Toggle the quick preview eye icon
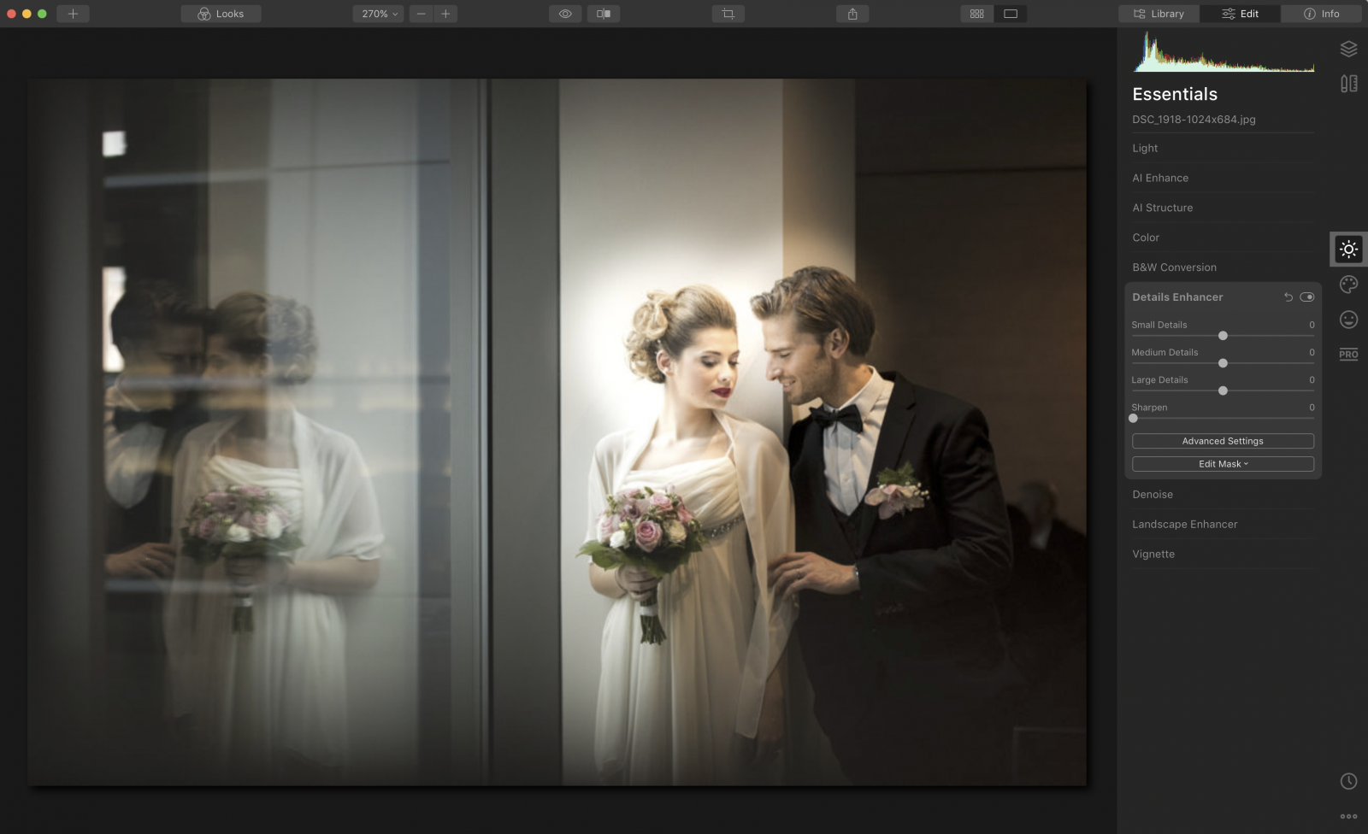This screenshot has width=1368, height=834. [x=564, y=14]
